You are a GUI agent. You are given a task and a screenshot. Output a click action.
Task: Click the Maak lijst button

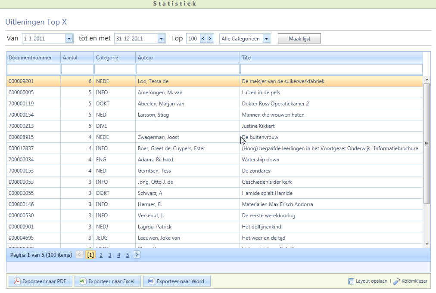tap(299, 38)
